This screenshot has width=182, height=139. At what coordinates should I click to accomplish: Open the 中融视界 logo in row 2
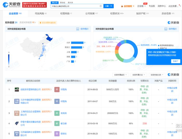click(17, 101)
